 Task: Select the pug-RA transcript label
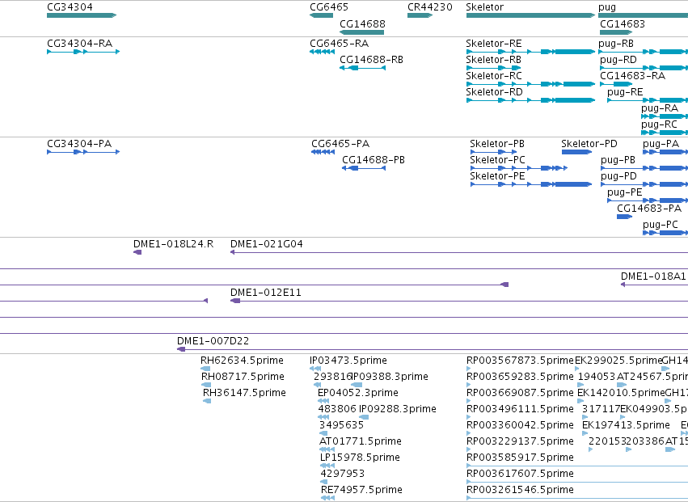coord(660,108)
